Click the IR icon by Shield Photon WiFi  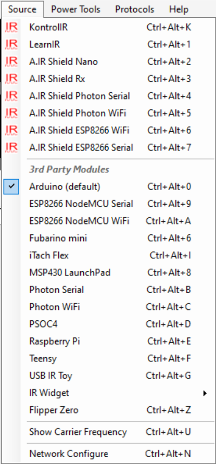click(x=11, y=113)
